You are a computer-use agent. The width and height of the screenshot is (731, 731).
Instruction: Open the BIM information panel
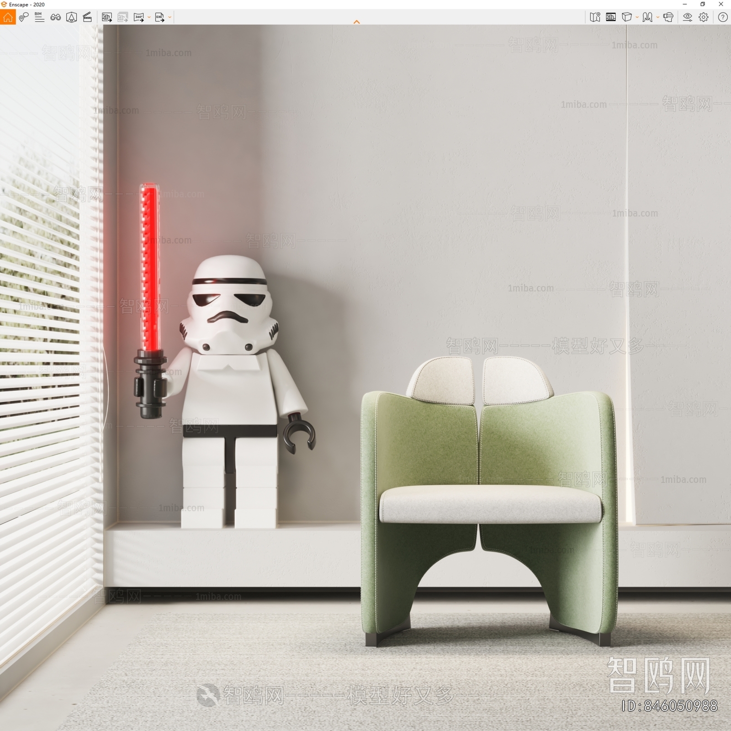(39, 17)
